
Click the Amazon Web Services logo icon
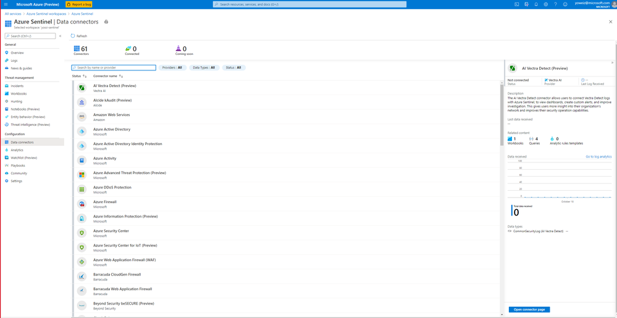(x=82, y=117)
